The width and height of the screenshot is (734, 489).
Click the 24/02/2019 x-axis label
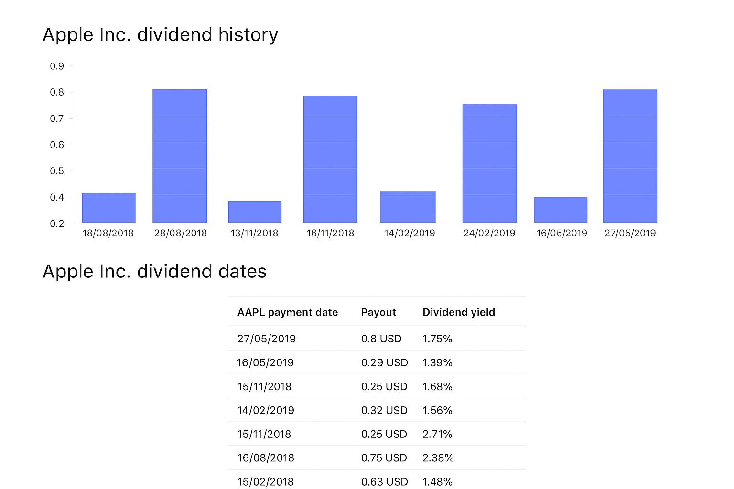(x=489, y=233)
